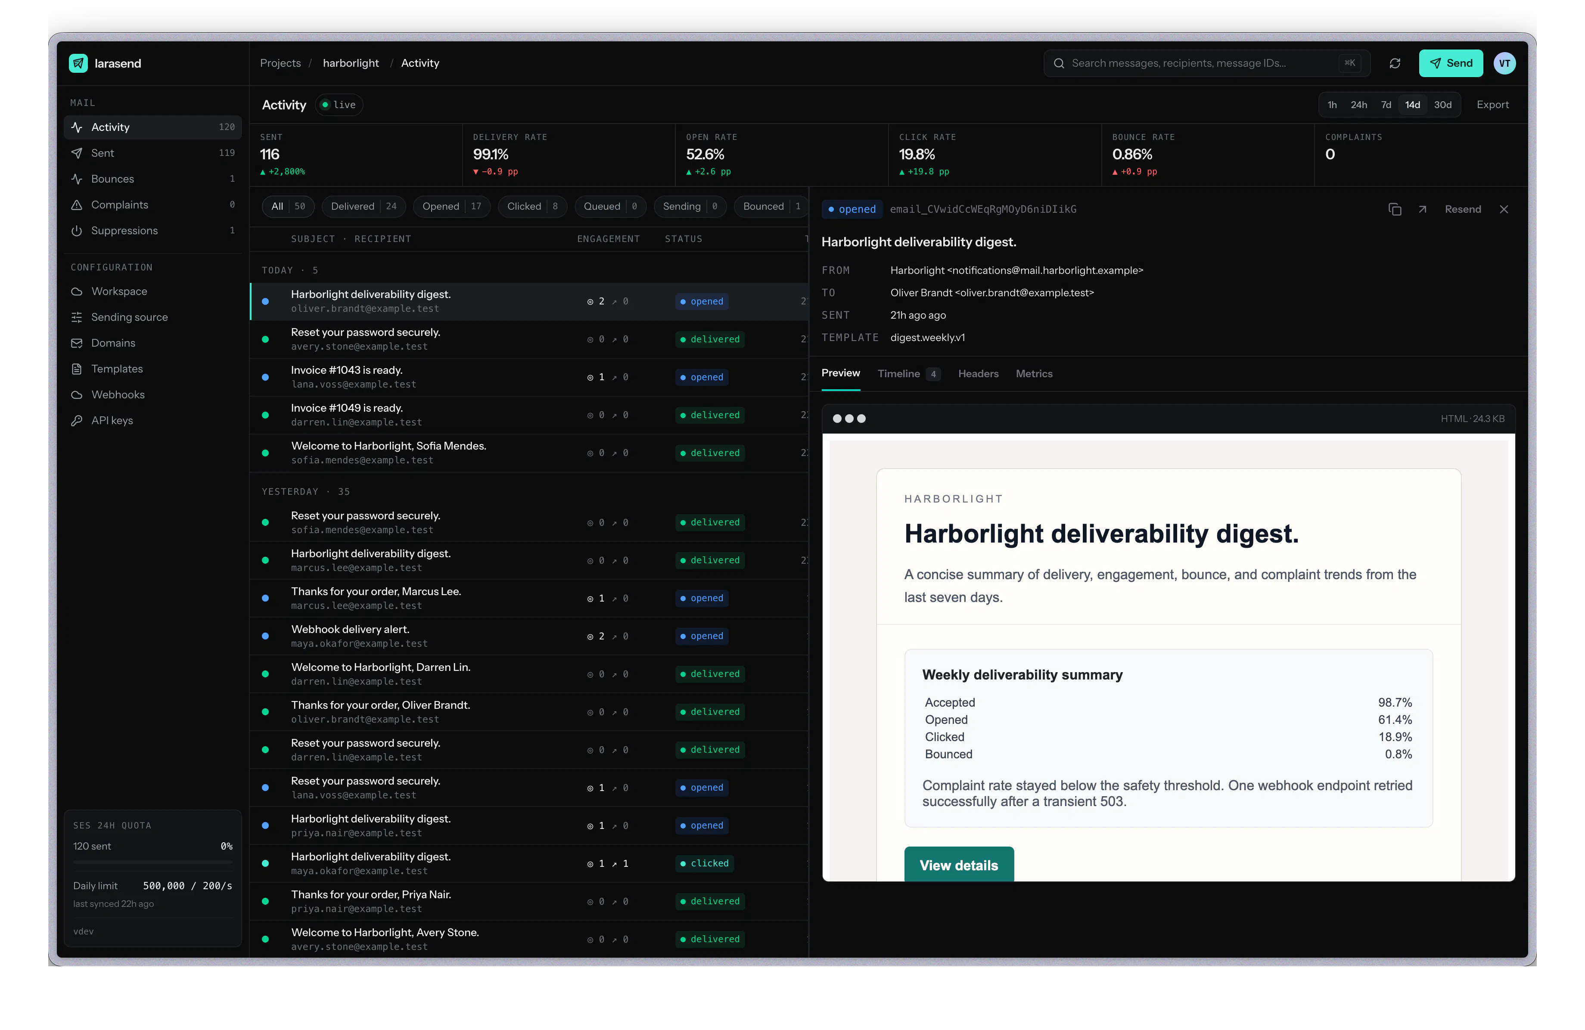The height and width of the screenshot is (1030, 1585).
Task: Switch to the Timeline tab
Action: click(908, 373)
